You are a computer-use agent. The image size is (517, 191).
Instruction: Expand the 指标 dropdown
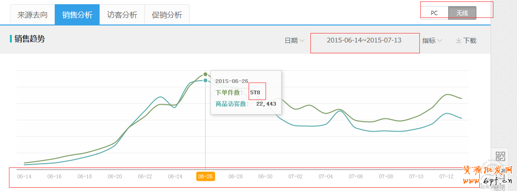[x=432, y=41]
